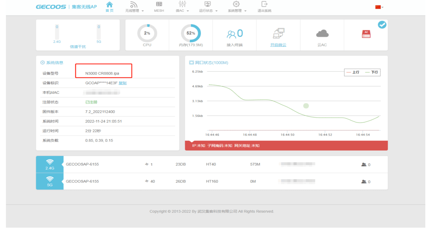Click 复制 to copy the device identifier
The height and width of the screenshot is (229, 427).
[123, 83]
